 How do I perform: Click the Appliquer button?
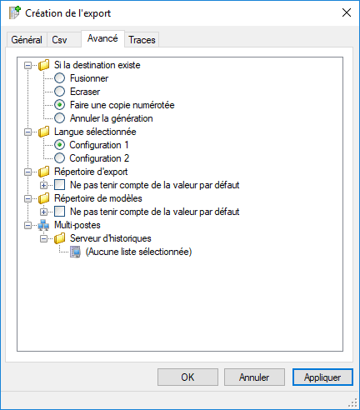click(x=322, y=377)
